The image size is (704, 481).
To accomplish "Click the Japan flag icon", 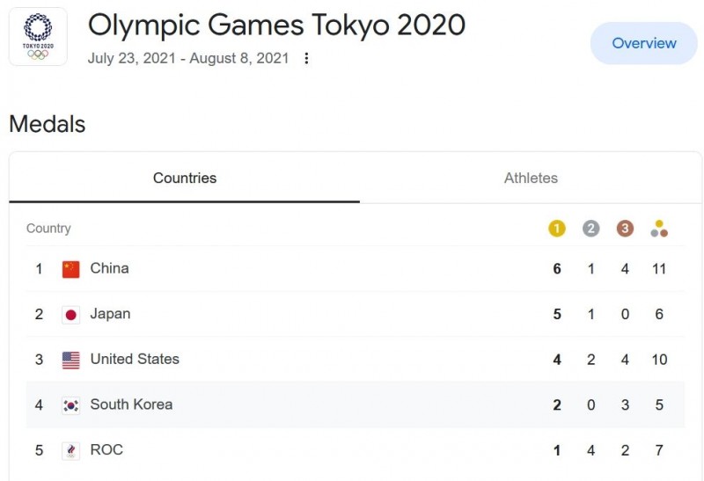I will pyautogui.click(x=71, y=315).
